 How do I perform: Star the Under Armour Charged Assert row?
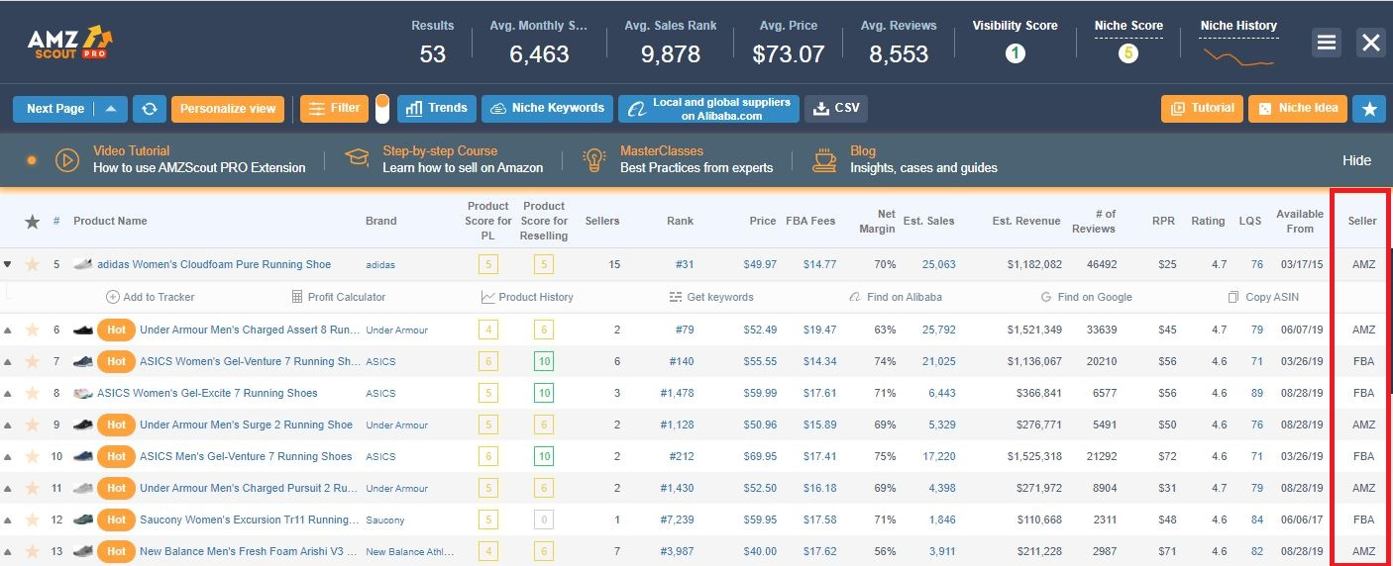[x=32, y=330]
